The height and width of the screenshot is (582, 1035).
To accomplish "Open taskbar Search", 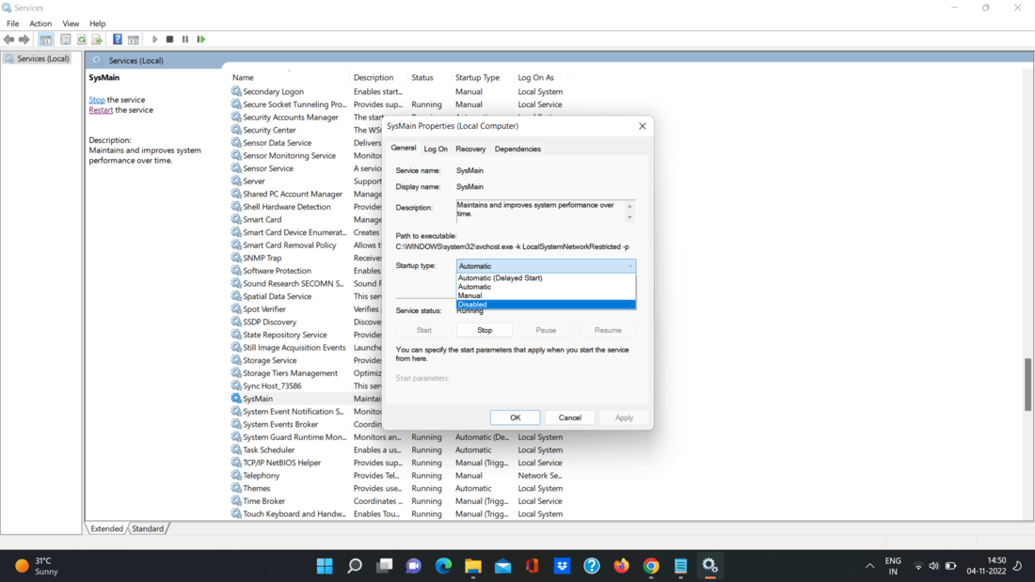I will [x=355, y=566].
